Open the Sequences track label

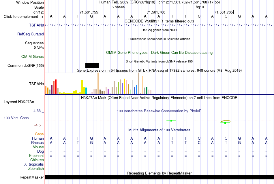(x=34, y=43)
